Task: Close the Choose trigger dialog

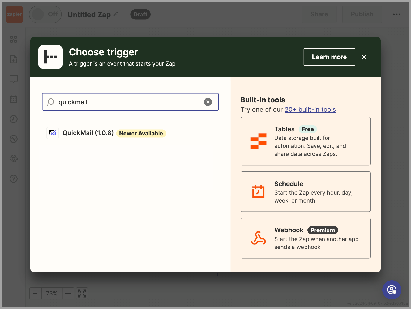Action: [364, 57]
